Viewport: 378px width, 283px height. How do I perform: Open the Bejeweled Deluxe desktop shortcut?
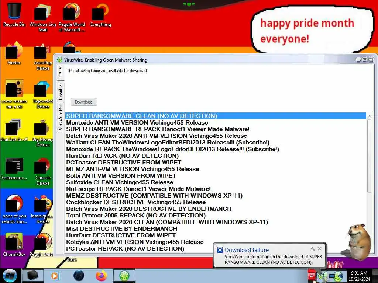pyautogui.click(x=43, y=94)
